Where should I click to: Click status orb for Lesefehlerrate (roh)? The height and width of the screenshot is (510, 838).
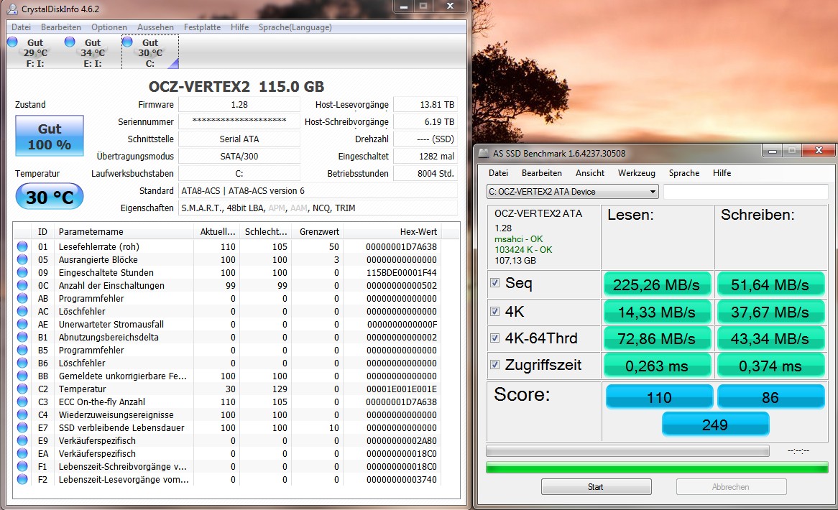pyautogui.click(x=22, y=246)
